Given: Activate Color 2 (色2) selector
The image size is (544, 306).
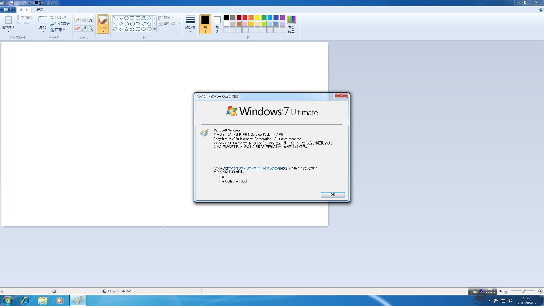Looking at the screenshot, I should tap(217, 24).
